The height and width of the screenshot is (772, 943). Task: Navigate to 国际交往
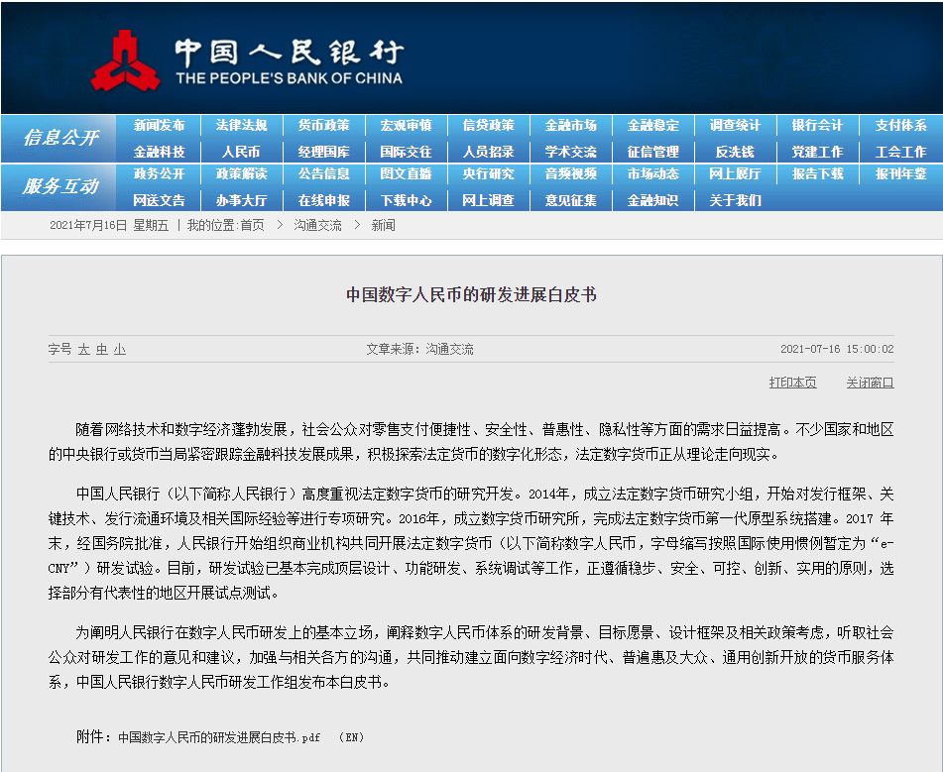coord(406,152)
